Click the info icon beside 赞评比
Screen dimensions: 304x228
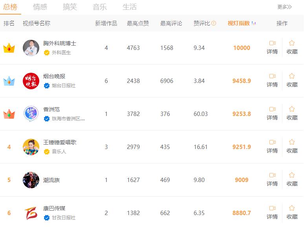coord(213,23)
